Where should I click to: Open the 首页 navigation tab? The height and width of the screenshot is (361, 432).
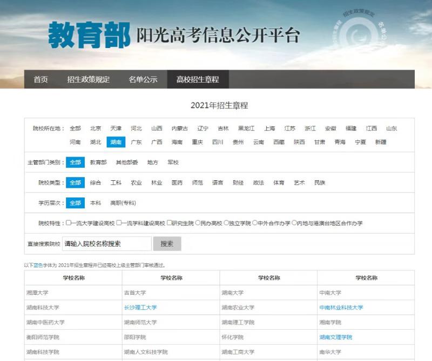(40, 79)
